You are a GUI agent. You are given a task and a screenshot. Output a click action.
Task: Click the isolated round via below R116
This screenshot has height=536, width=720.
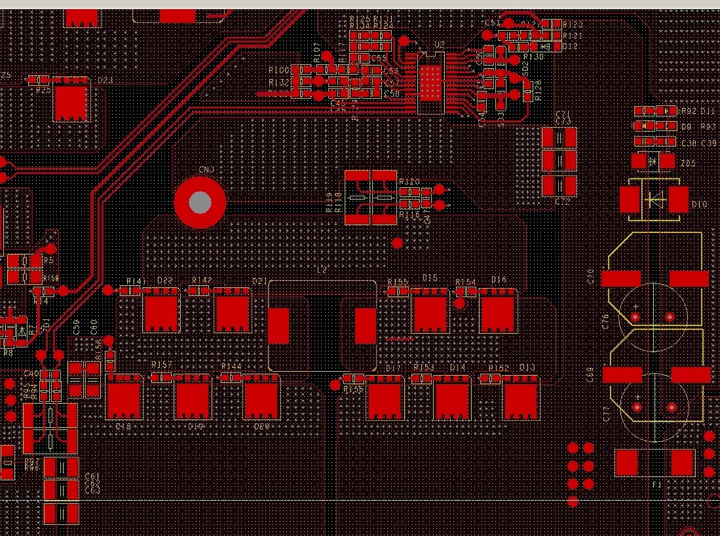(397, 243)
